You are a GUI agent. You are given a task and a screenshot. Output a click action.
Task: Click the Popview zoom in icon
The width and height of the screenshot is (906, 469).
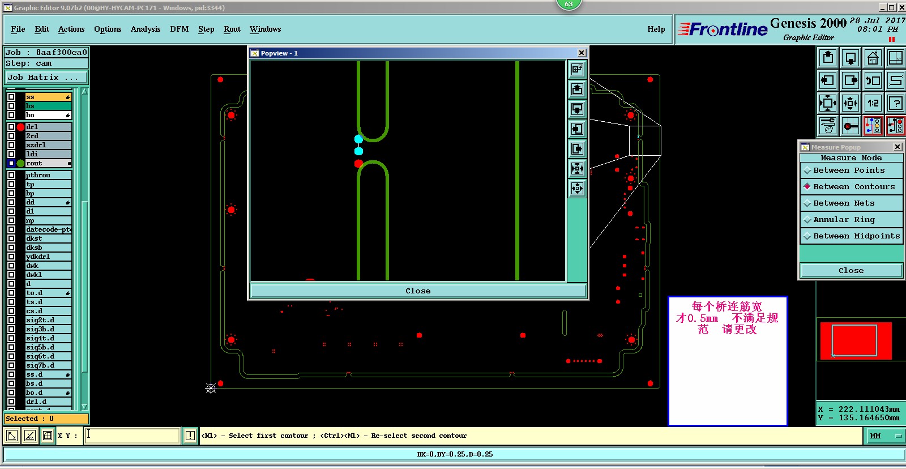(x=577, y=168)
